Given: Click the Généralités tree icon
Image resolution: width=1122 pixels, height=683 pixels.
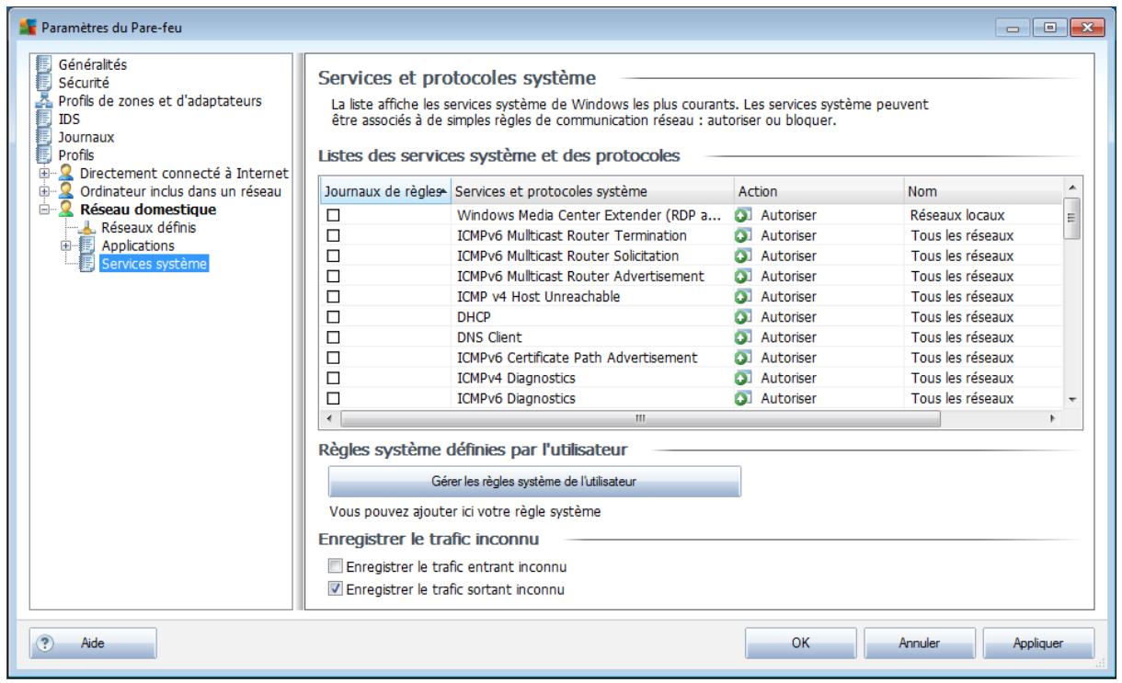Looking at the screenshot, I should coord(45,66).
